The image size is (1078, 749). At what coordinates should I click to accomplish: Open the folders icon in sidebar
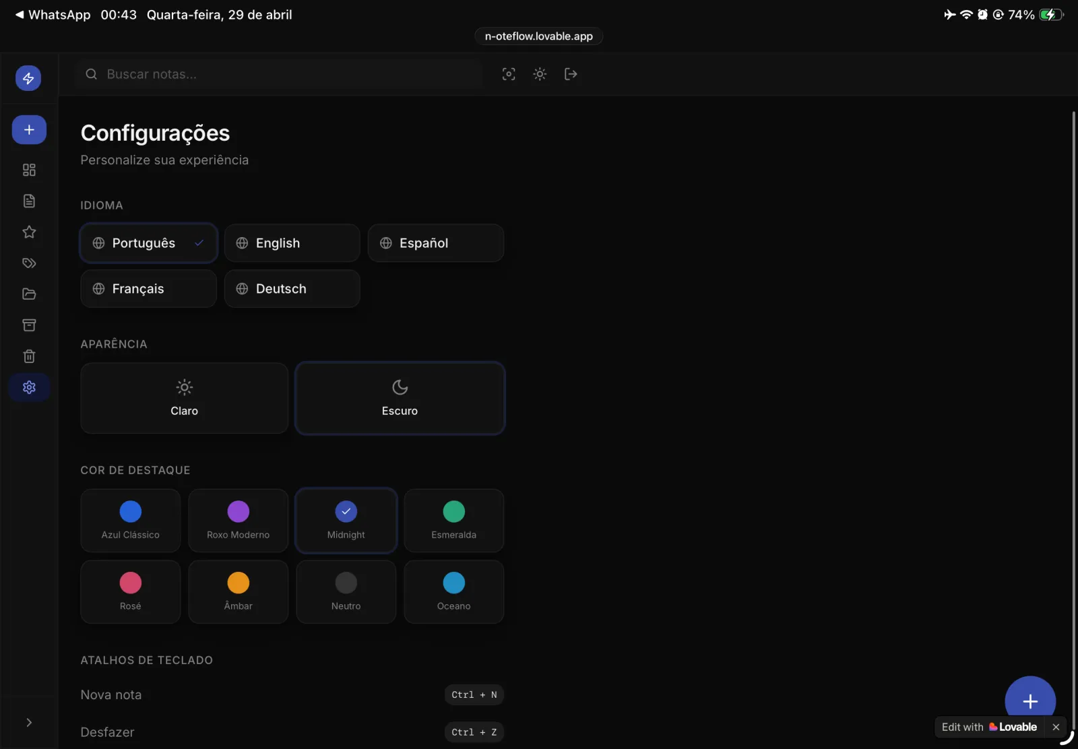29,294
